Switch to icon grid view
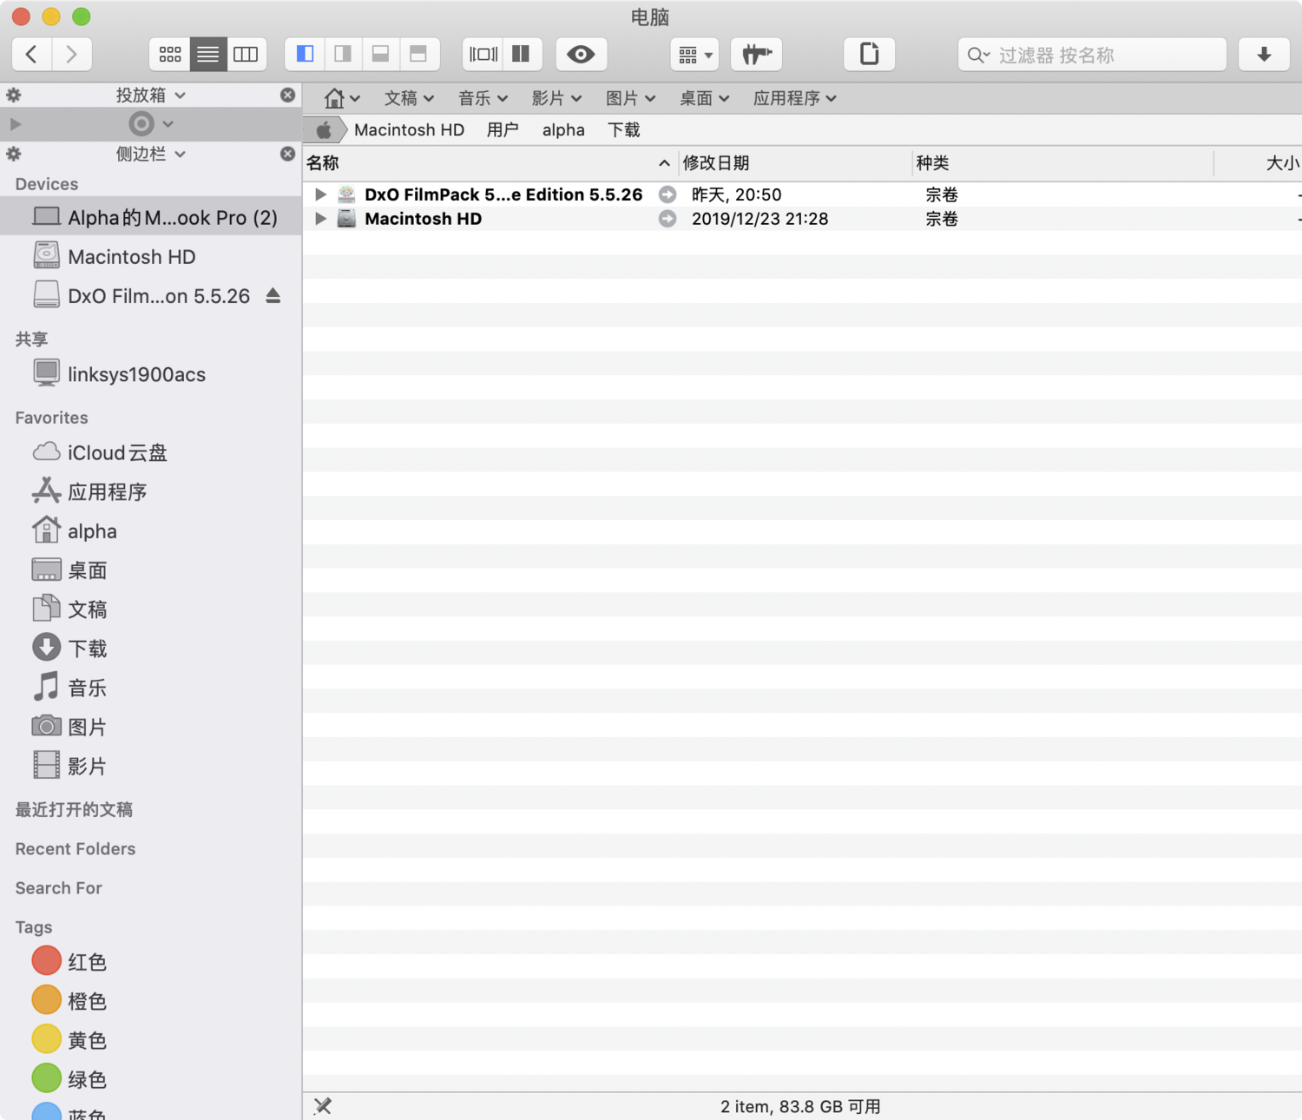 point(170,54)
